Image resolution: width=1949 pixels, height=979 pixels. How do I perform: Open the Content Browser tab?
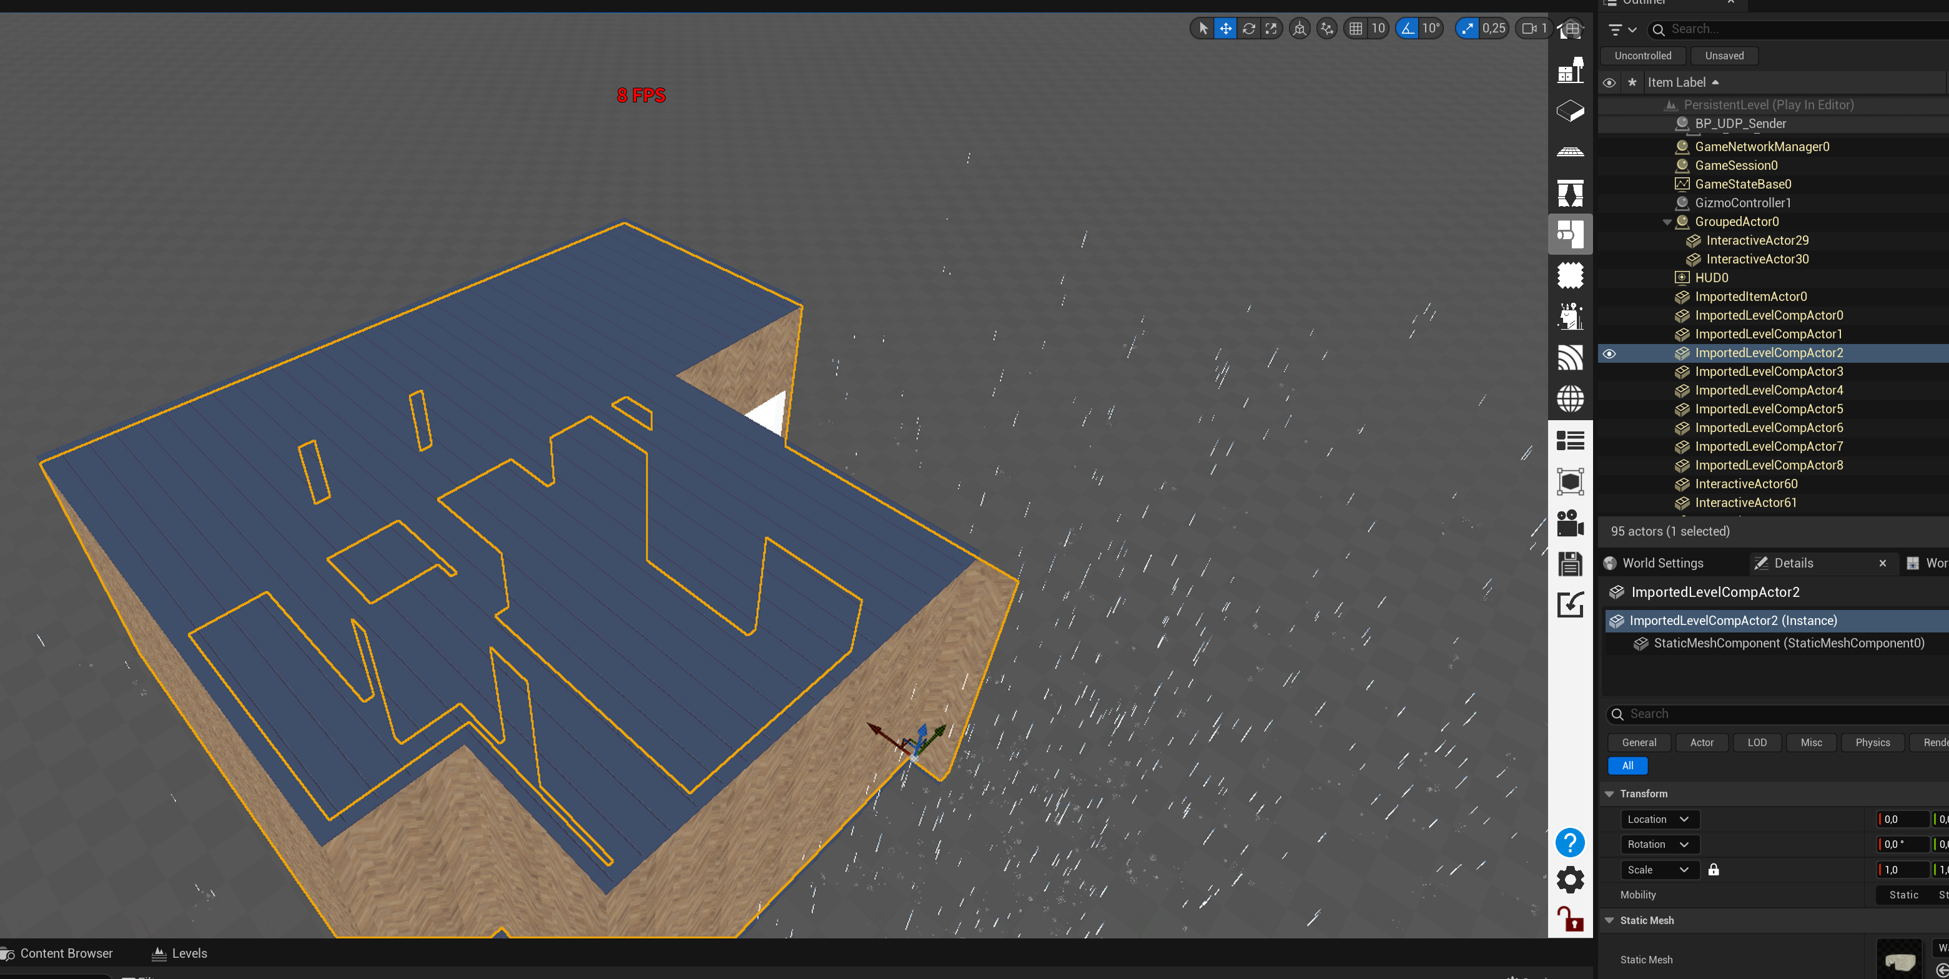pos(66,953)
